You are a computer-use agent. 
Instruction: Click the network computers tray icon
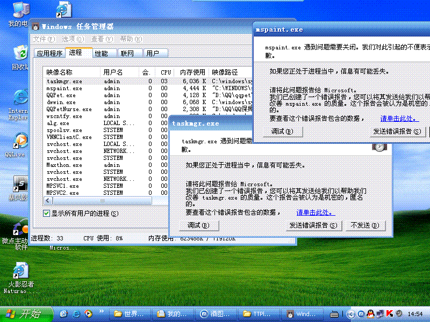point(380,314)
